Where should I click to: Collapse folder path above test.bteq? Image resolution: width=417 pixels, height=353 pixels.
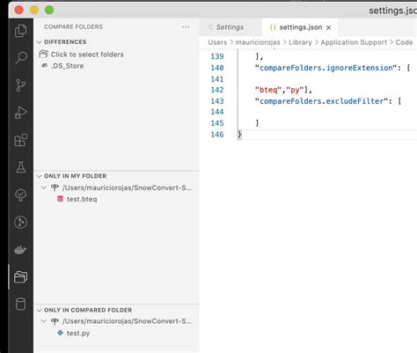(44, 188)
